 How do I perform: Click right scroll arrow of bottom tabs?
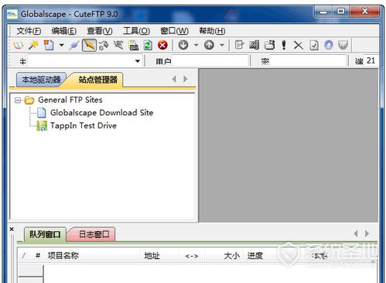click(x=367, y=234)
